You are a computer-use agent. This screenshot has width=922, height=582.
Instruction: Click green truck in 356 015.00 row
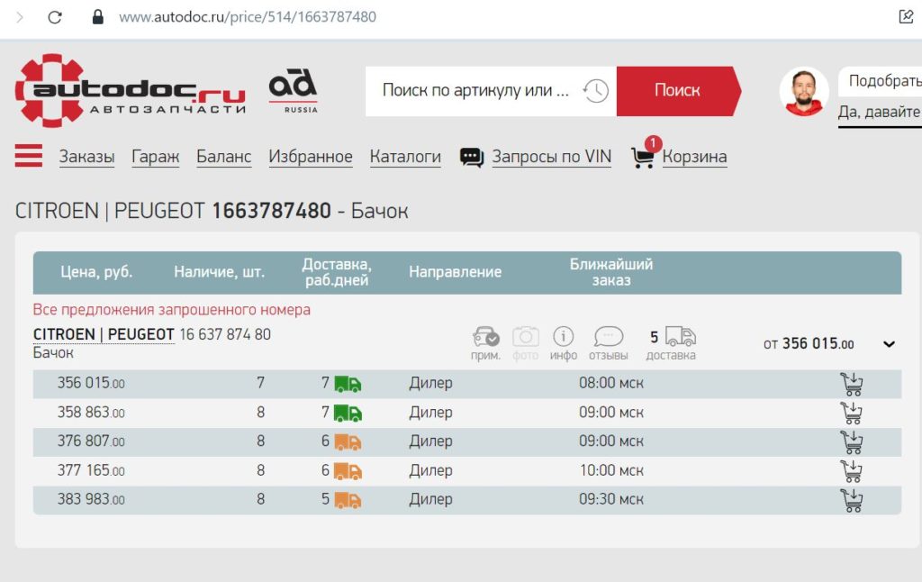click(348, 384)
